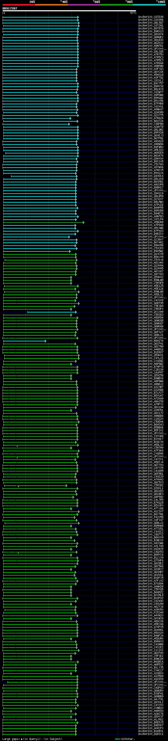168x741 pixels.
Task: Select hit label UniRef100_C6TD38
Action: [151, 17]
